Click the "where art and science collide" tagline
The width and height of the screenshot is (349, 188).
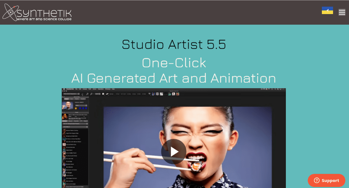tap(44, 19)
